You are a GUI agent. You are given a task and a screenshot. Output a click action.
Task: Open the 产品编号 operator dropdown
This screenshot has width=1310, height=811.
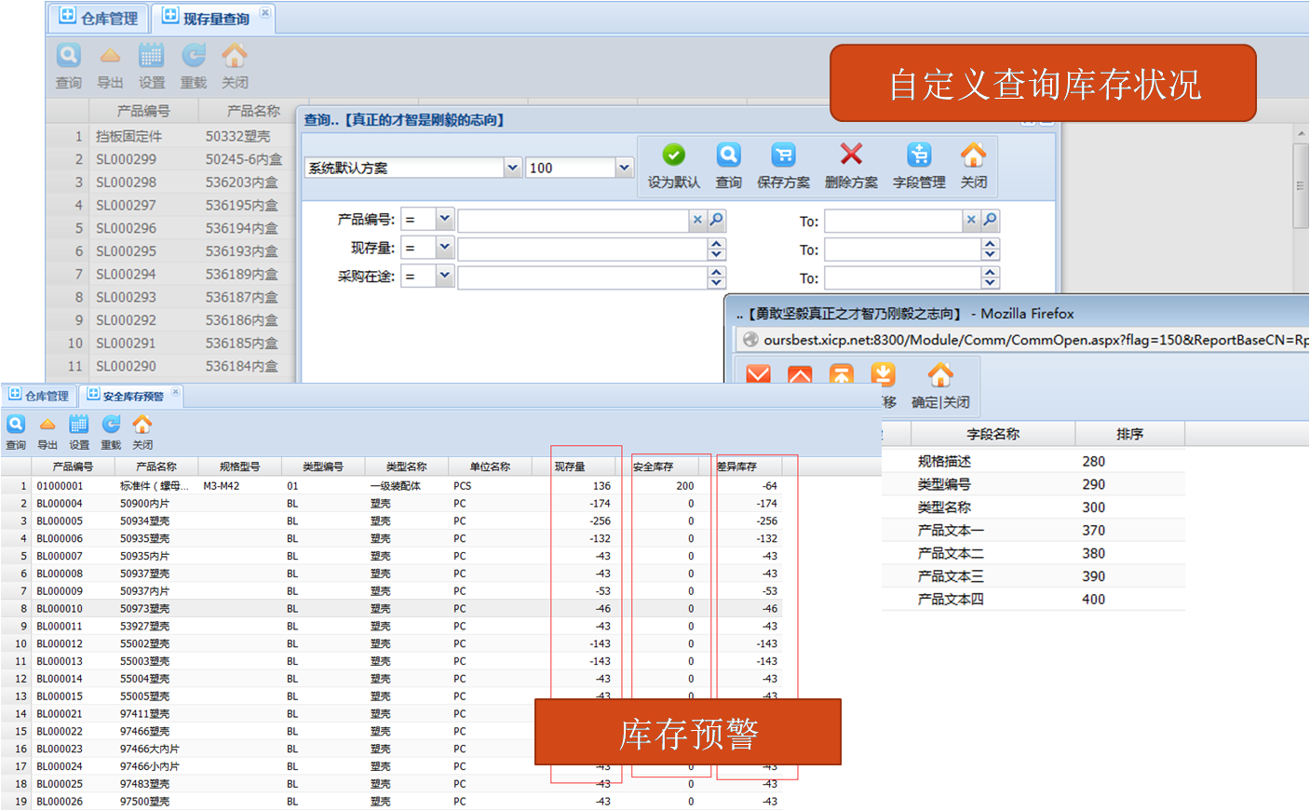point(444,220)
